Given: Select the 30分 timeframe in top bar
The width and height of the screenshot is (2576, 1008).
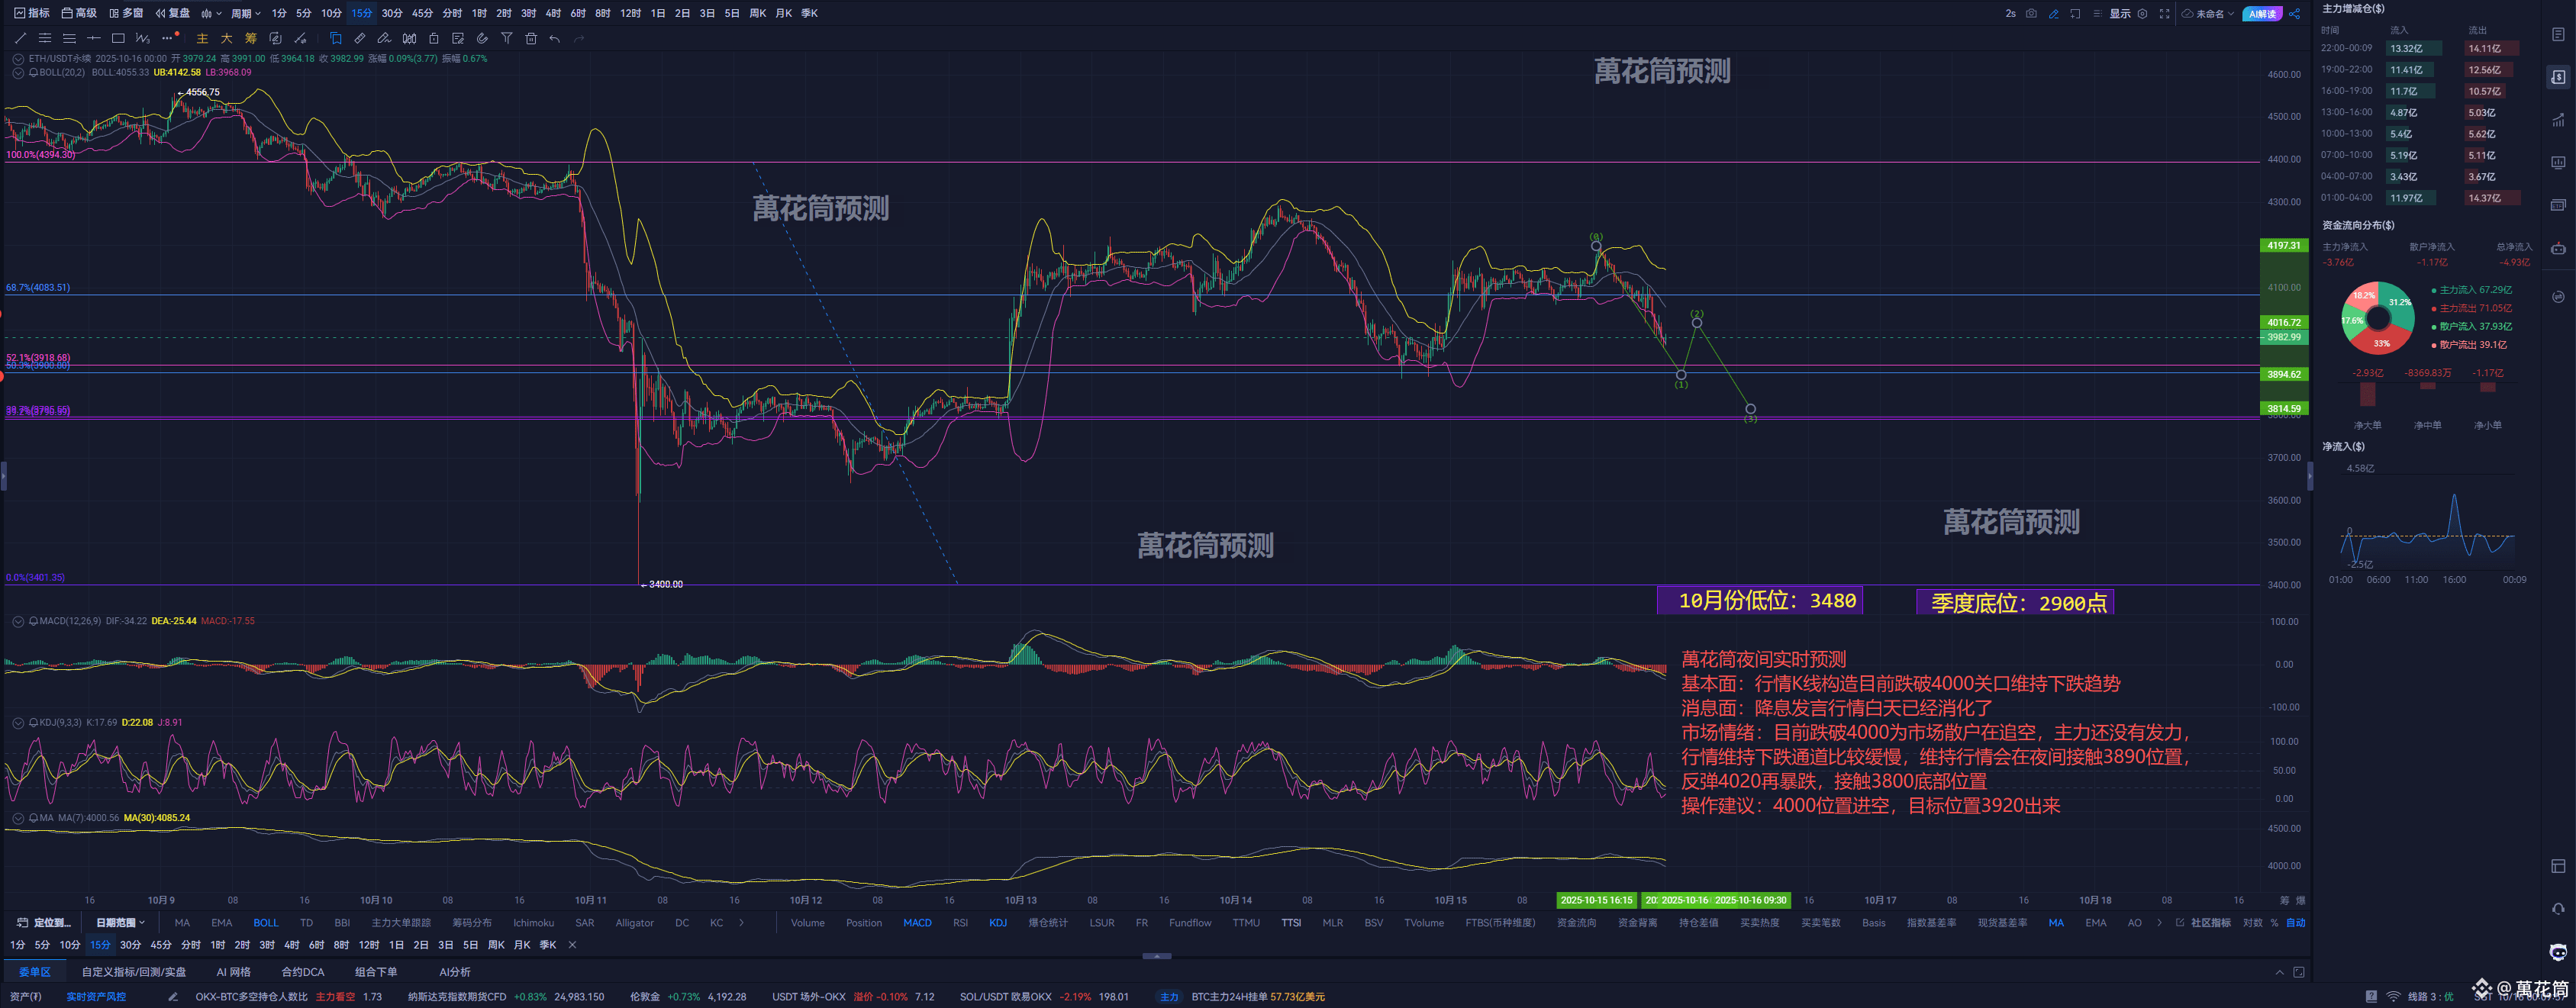Looking at the screenshot, I should point(392,13).
